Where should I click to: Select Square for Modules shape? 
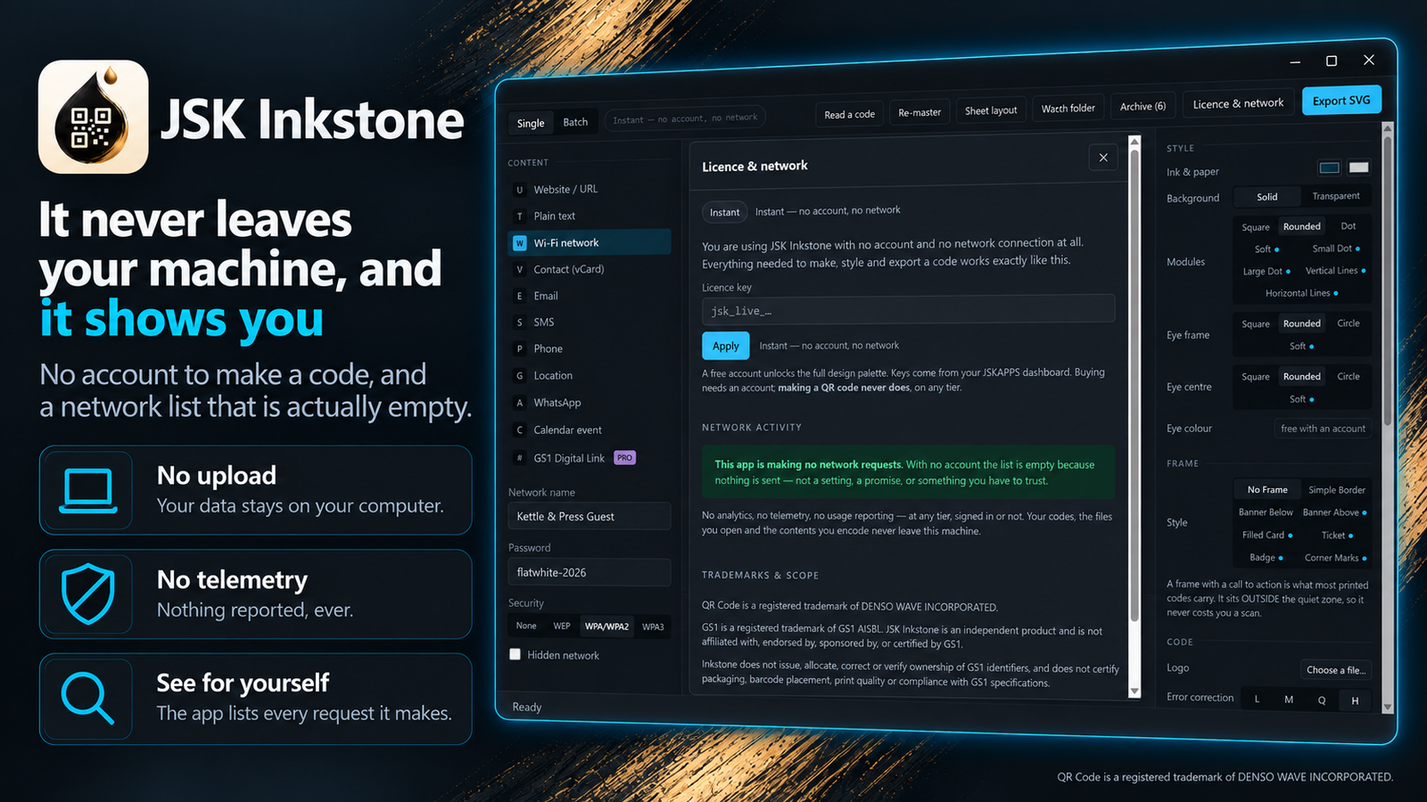pos(1256,227)
